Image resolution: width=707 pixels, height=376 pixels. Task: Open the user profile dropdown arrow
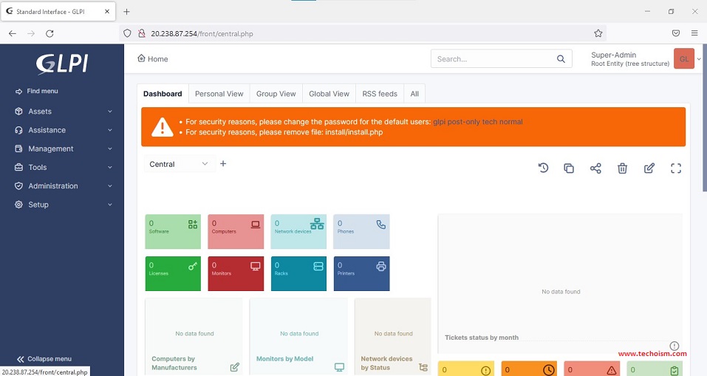pyautogui.click(x=699, y=59)
